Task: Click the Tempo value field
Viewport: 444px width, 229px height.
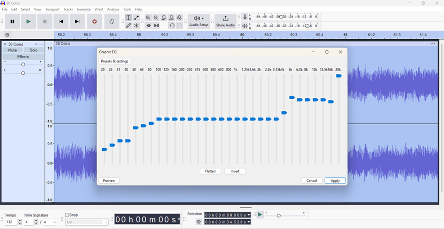Action: [x=11, y=222]
